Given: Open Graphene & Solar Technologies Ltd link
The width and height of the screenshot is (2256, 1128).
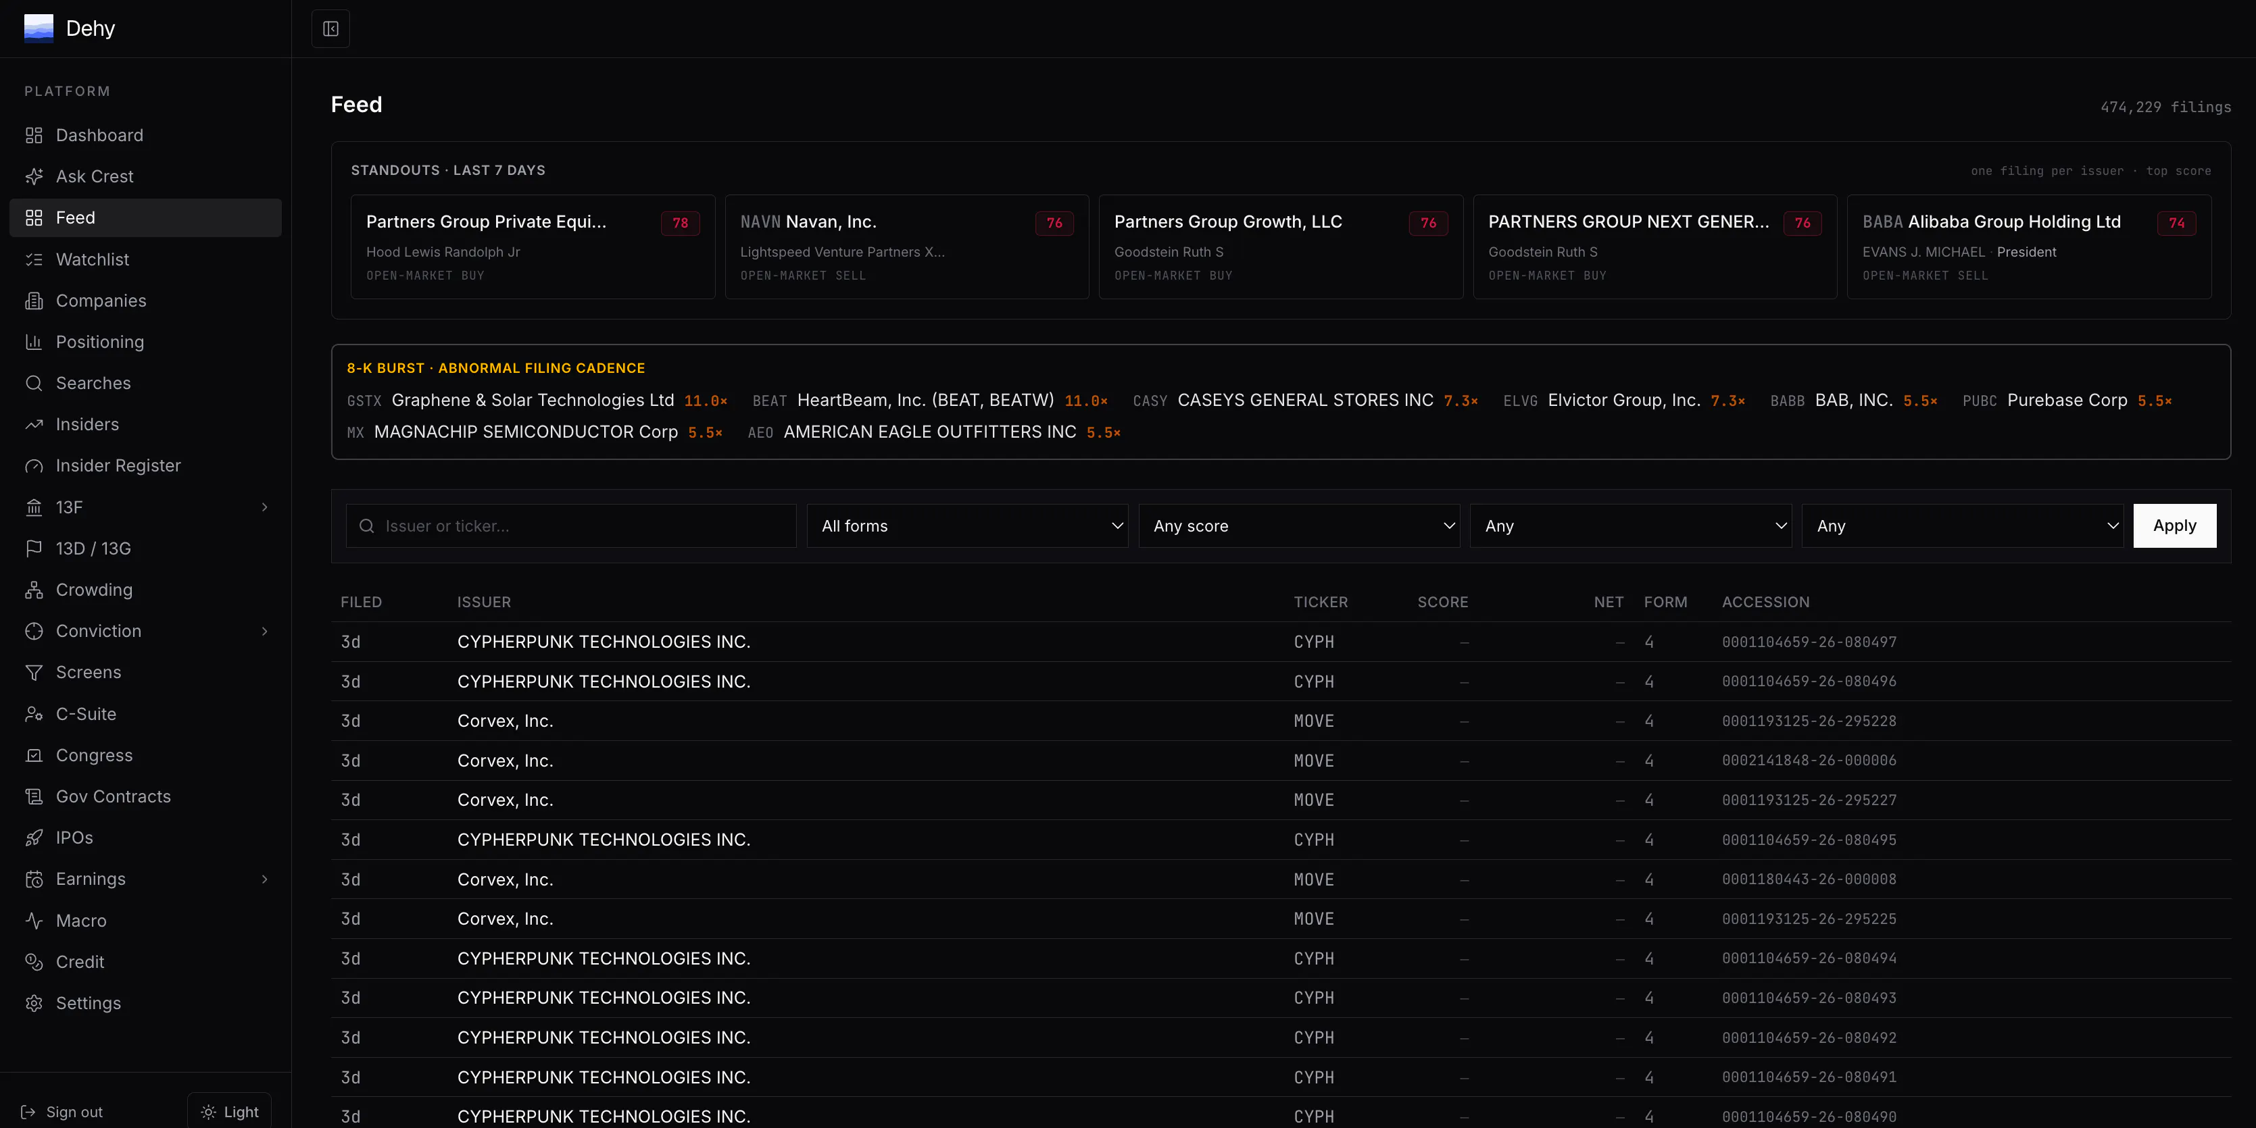Looking at the screenshot, I should (x=536, y=401).
